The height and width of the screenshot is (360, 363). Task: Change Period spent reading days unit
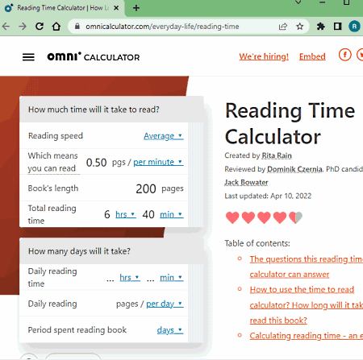170,330
